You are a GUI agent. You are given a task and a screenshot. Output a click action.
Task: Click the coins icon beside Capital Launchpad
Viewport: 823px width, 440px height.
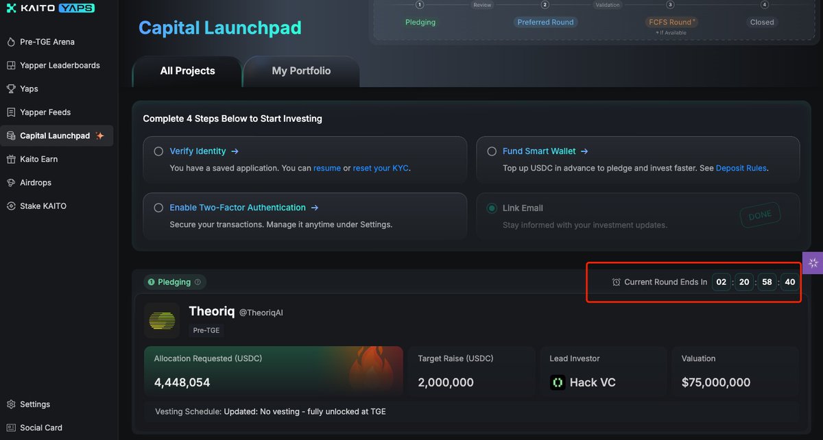pyautogui.click(x=10, y=136)
